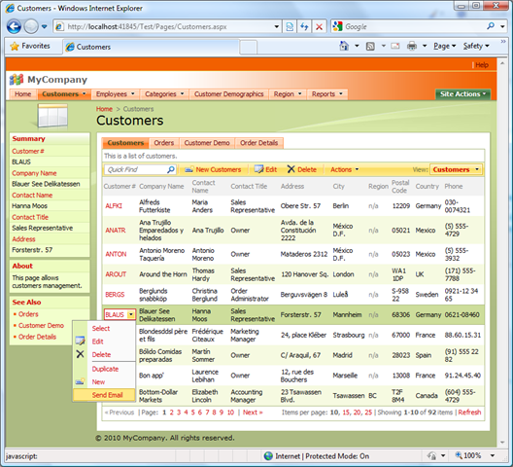Click the IE home icon

pyautogui.click(x=344, y=46)
